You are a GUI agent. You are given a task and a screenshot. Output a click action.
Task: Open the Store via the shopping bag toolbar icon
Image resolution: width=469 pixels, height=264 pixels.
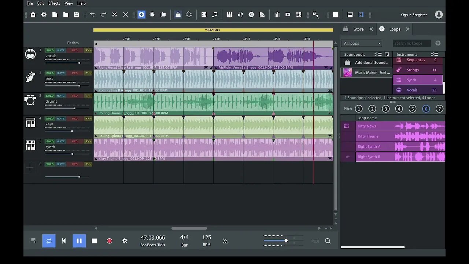[x=178, y=15]
